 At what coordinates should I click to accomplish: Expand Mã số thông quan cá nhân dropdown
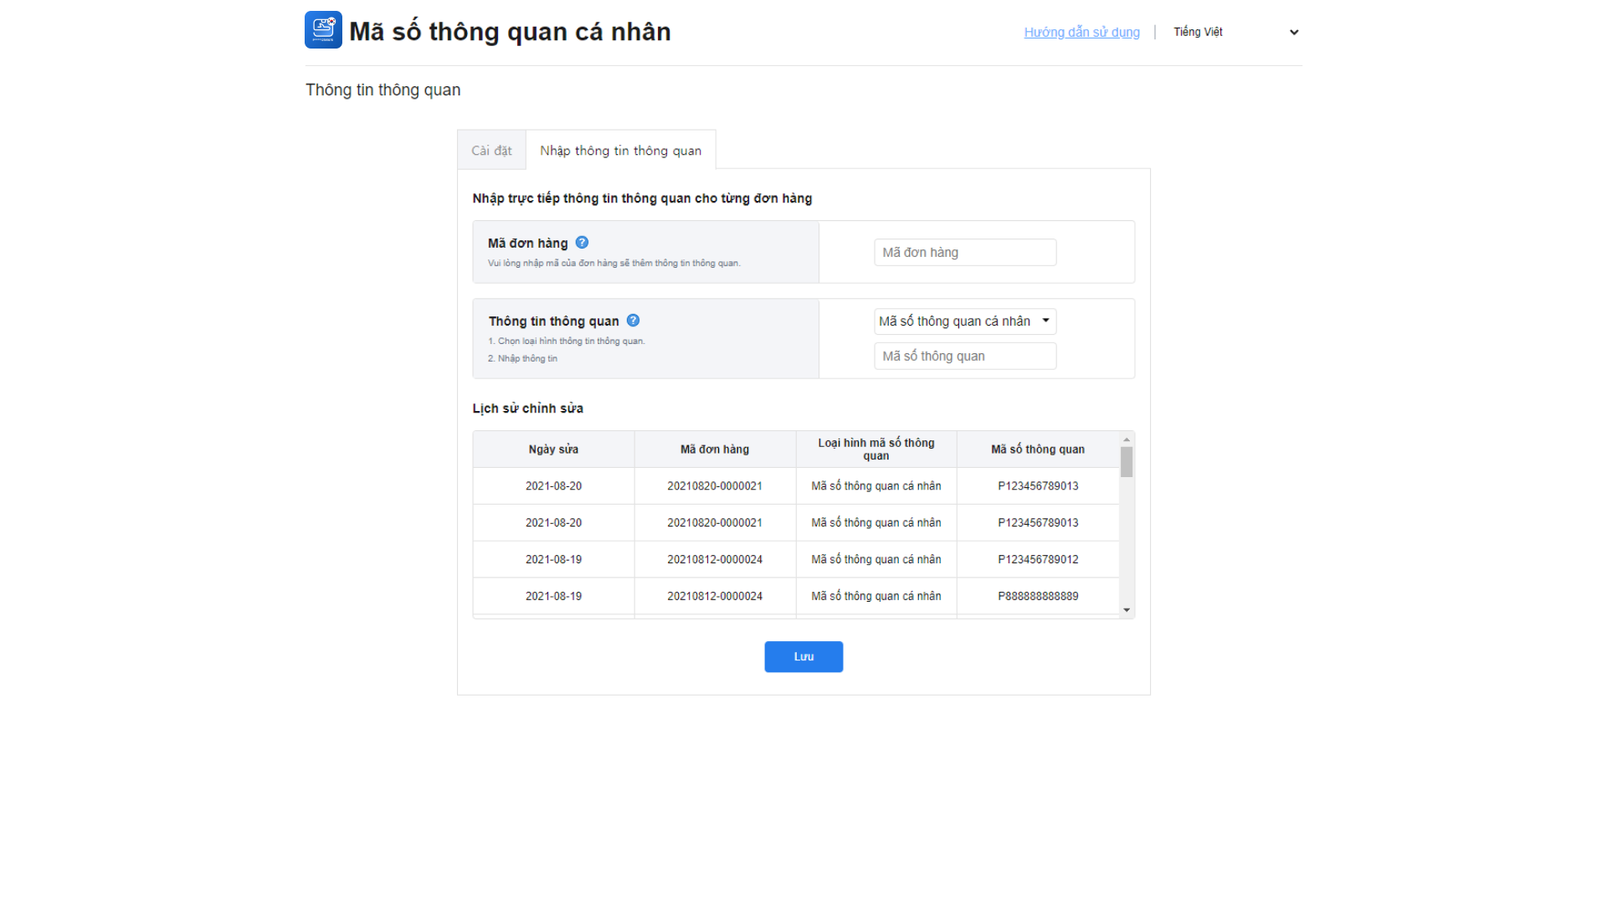click(964, 321)
